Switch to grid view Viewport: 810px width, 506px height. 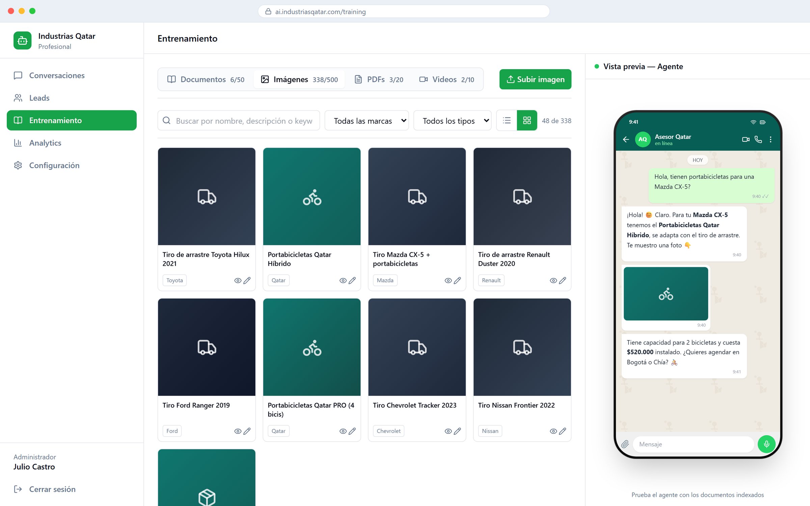click(x=527, y=120)
